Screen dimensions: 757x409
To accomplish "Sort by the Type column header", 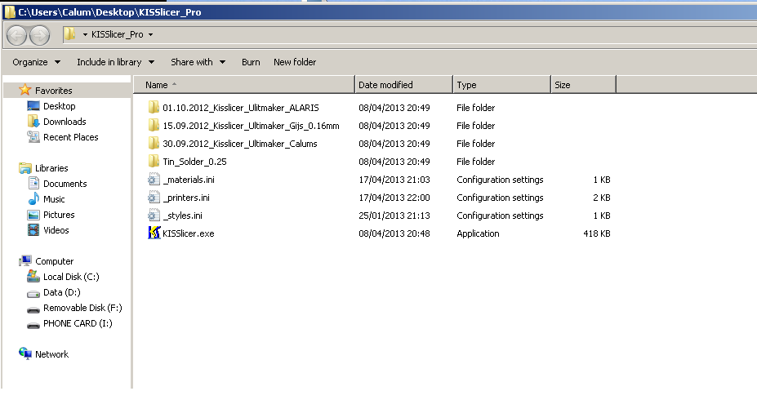I will [501, 85].
